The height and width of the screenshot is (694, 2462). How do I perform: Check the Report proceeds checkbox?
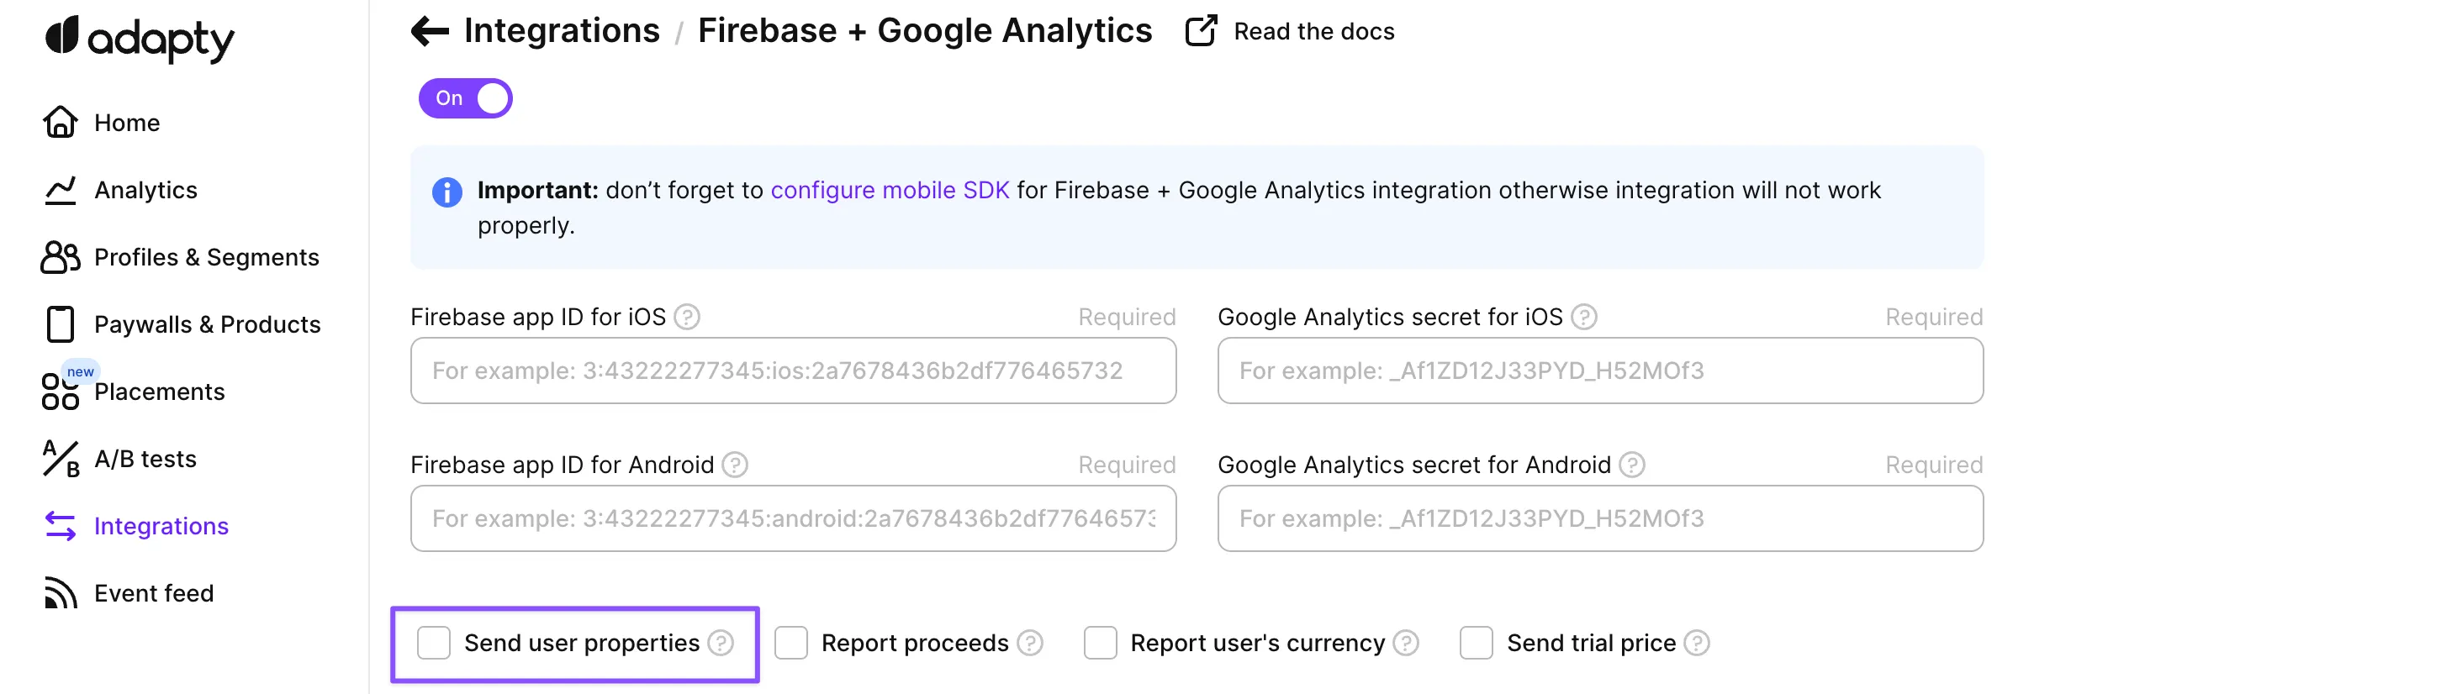791,644
